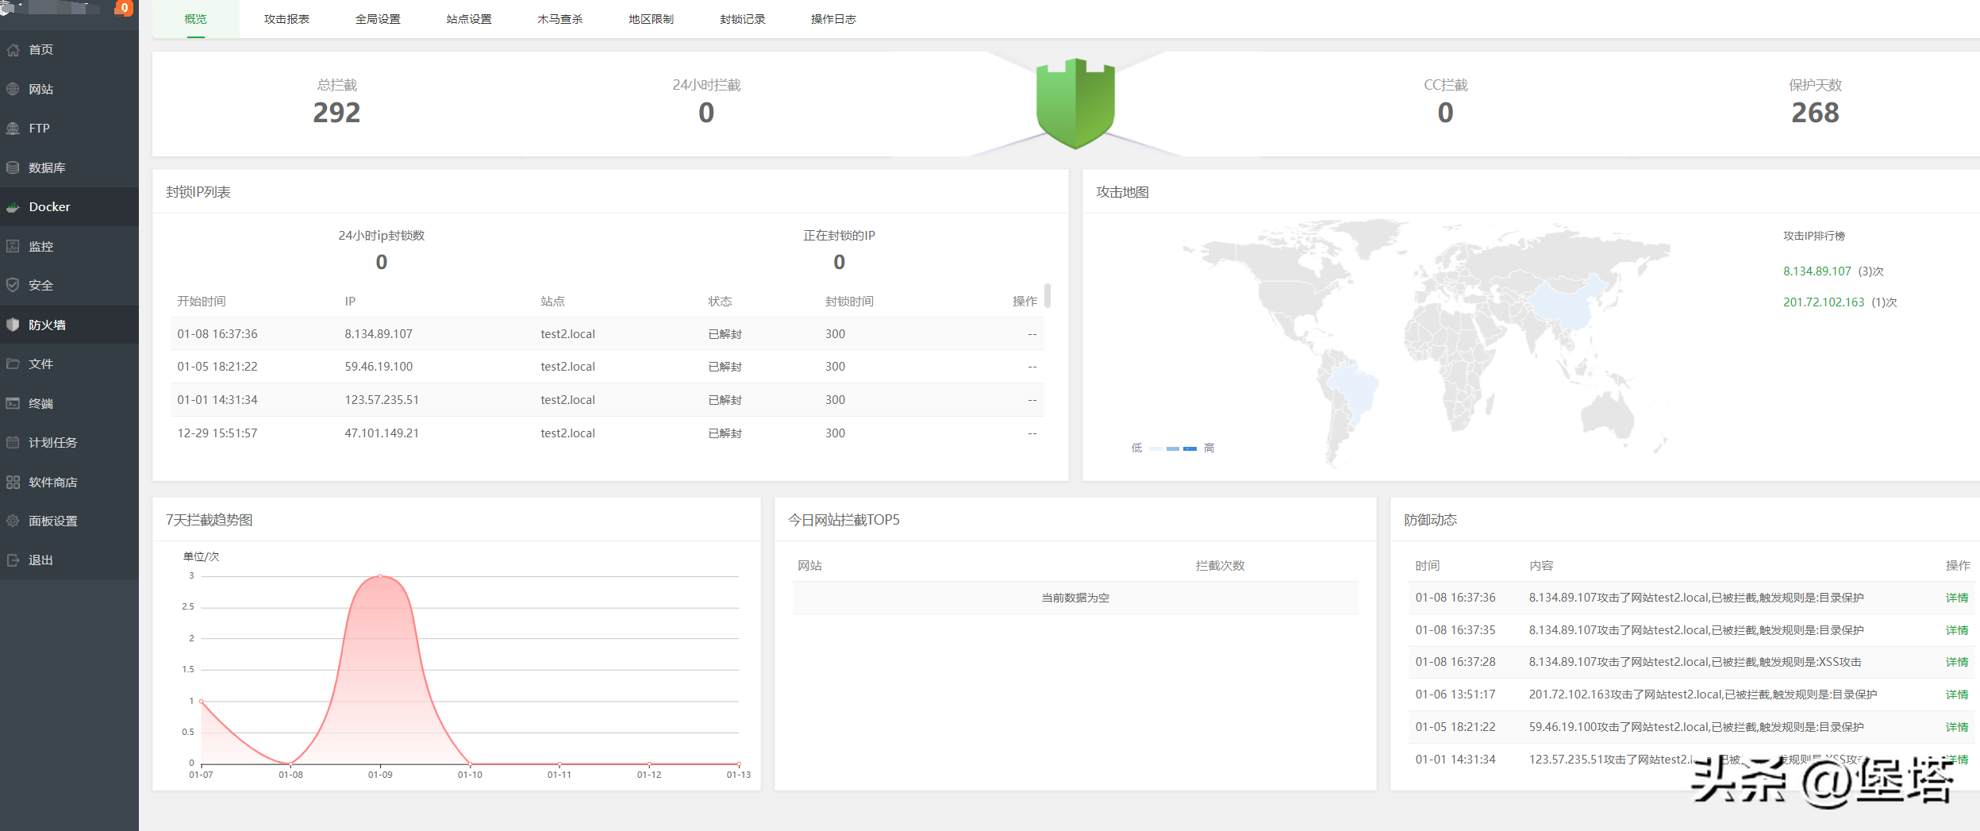Open 详情 for the 01-08 16:37:35 event
This screenshot has width=1980, height=831.
click(x=1956, y=630)
